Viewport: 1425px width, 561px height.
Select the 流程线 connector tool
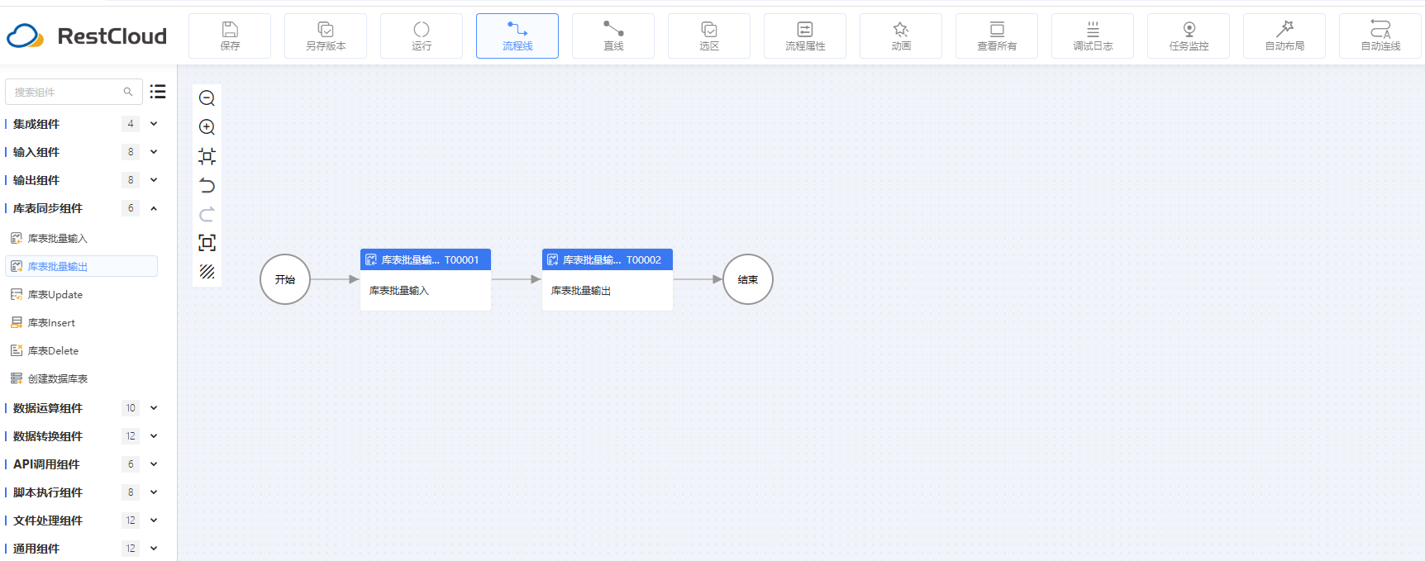point(517,36)
